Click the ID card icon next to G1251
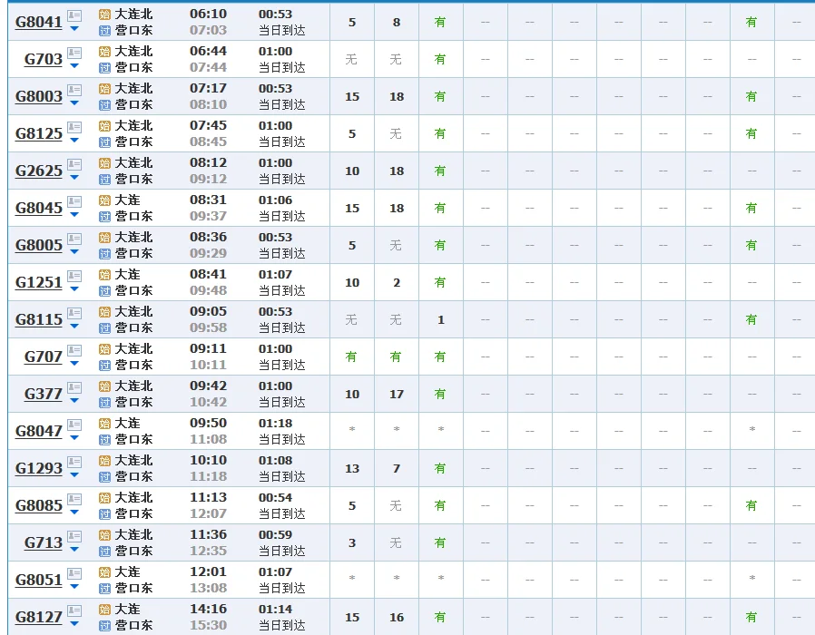The width and height of the screenshot is (815, 635). pos(74,276)
